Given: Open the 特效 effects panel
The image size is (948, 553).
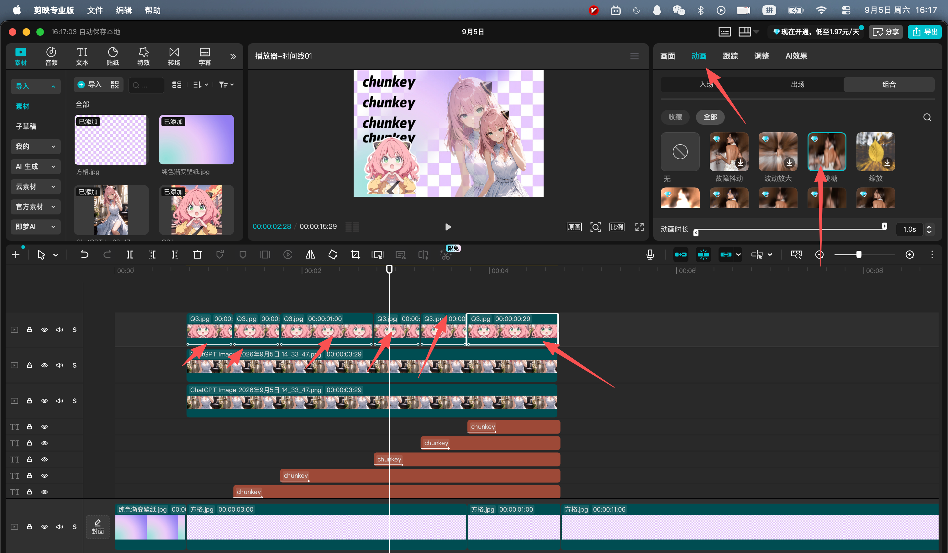Looking at the screenshot, I should tap(143, 56).
